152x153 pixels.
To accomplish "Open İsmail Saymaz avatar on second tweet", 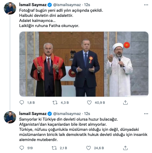I will pyautogui.click(x=10, y=117).
